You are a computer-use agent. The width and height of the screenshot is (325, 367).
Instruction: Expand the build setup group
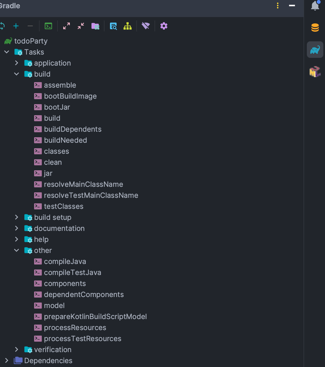16,217
